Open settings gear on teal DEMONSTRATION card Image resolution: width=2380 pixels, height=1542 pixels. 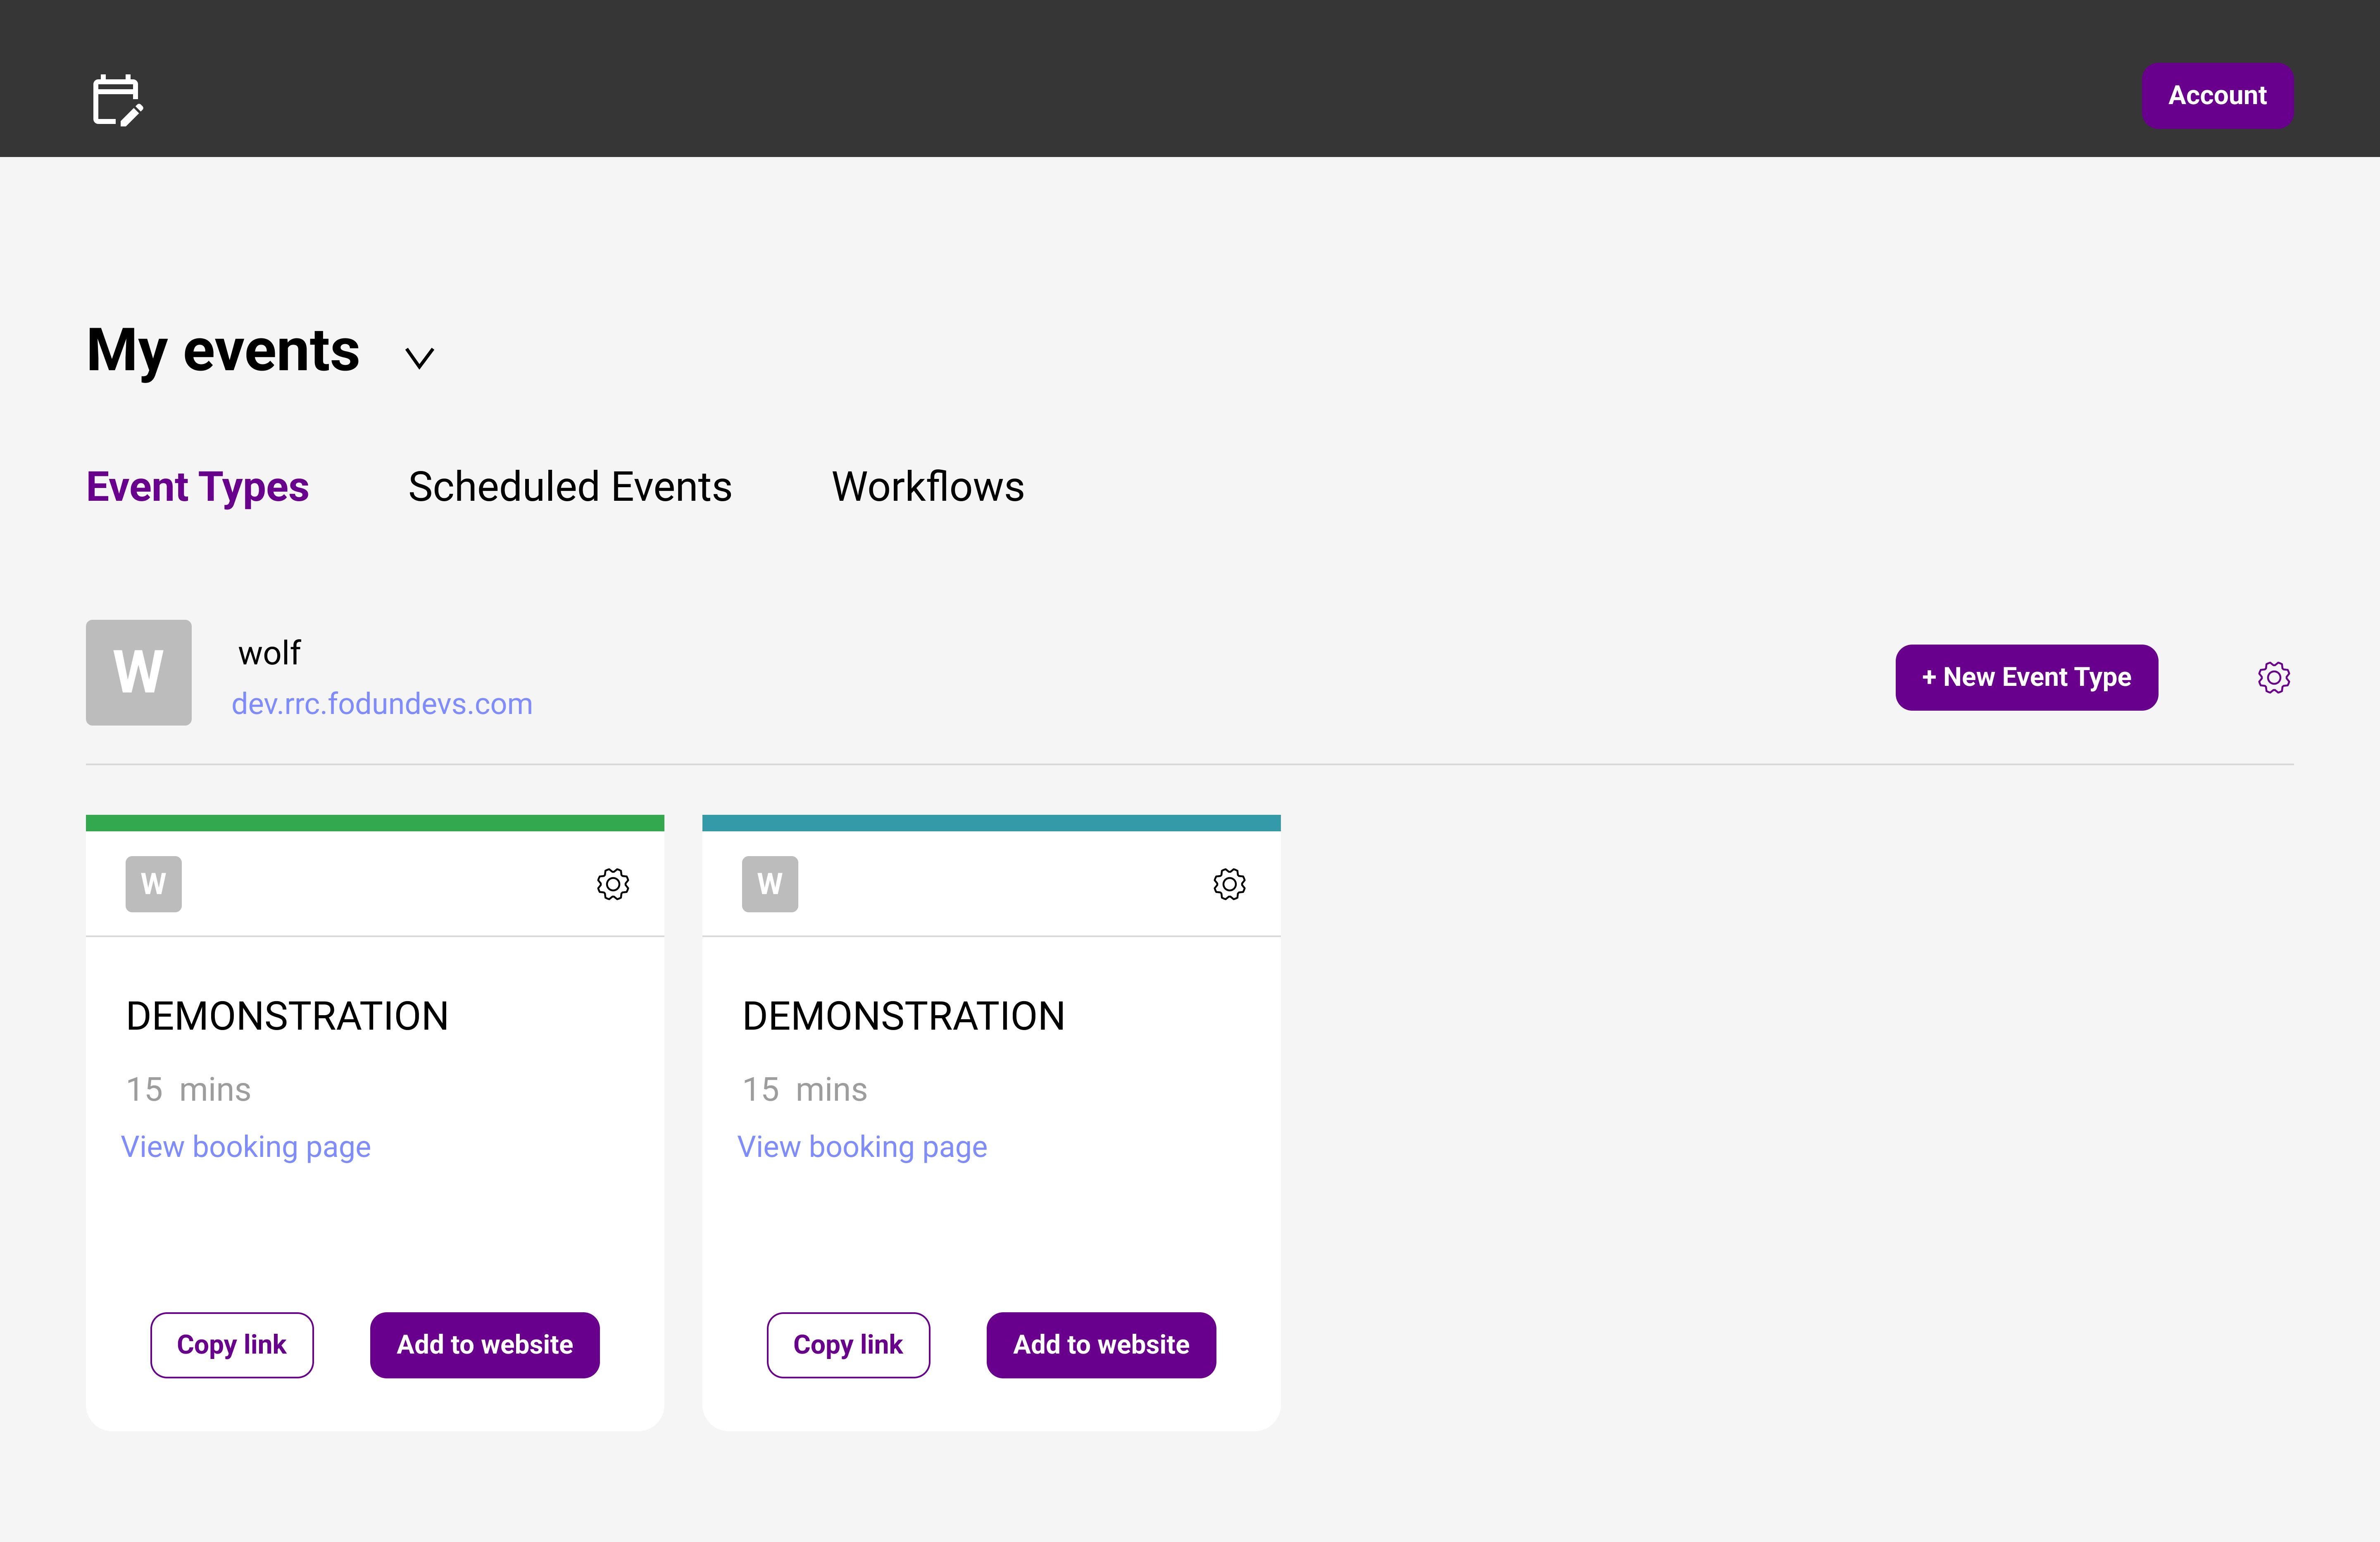tap(1230, 884)
